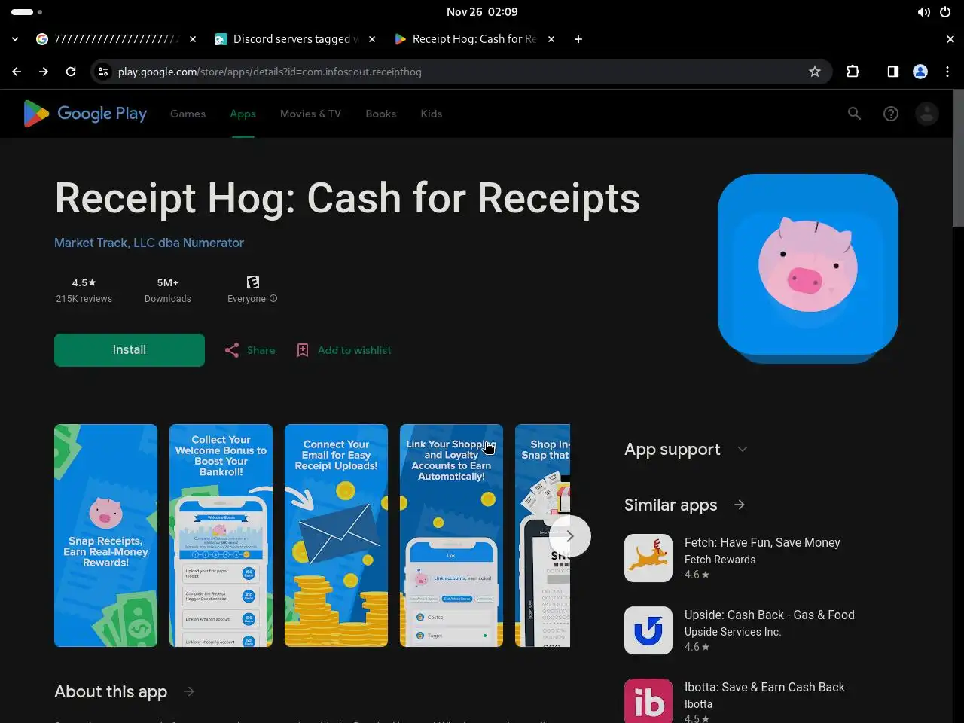Open Market Track, LLC dba Numerator developer link
The image size is (964, 723).
149,243
